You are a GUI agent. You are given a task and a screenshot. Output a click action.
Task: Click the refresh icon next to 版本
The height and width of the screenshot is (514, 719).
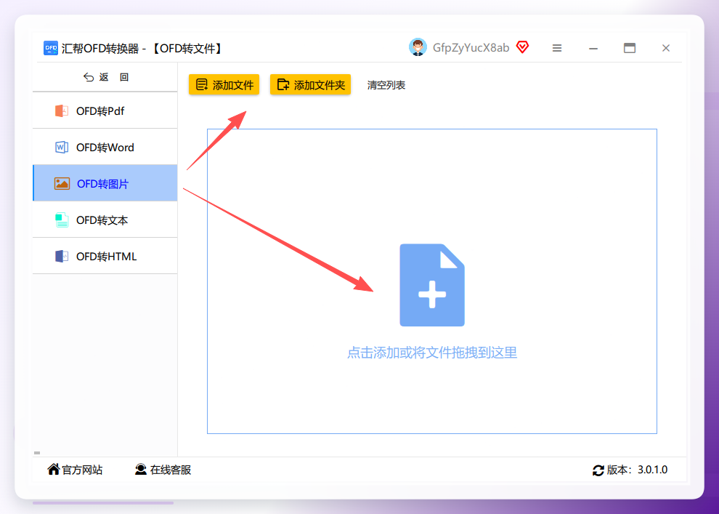pyautogui.click(x=598, y=470)
